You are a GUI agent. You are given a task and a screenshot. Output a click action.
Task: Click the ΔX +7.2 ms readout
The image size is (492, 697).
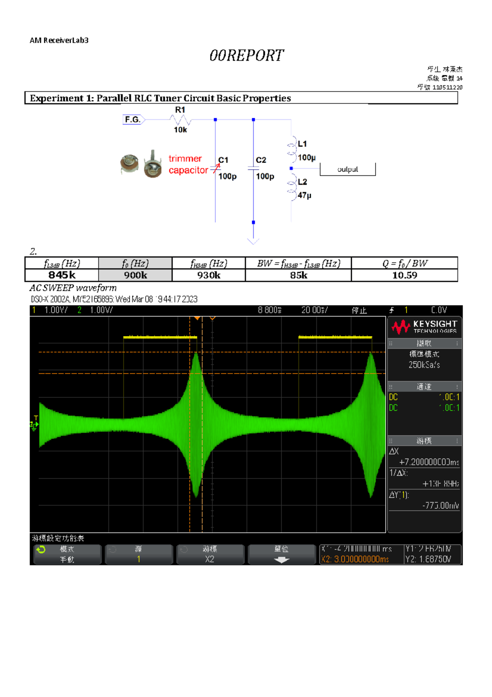click(x=424, y=457)
